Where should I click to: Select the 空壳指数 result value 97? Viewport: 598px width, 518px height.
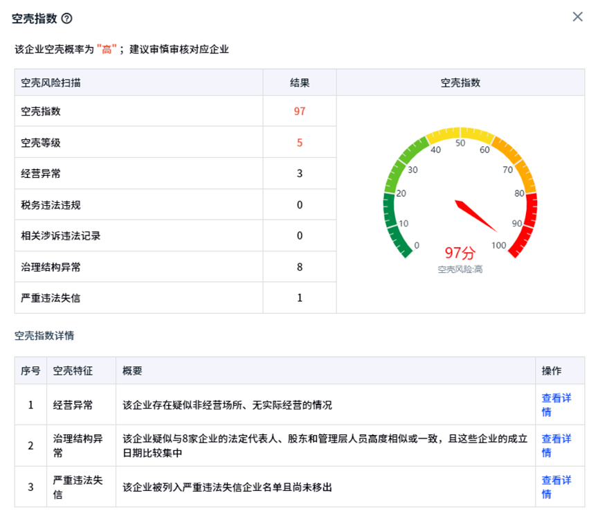click(300, 111)
